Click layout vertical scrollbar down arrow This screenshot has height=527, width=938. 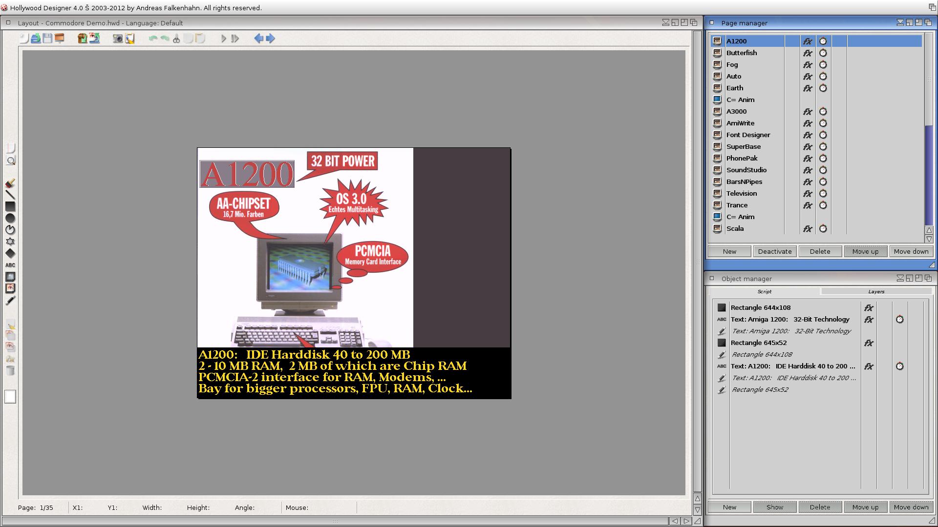pyautogui.click(x=698, y=510)
